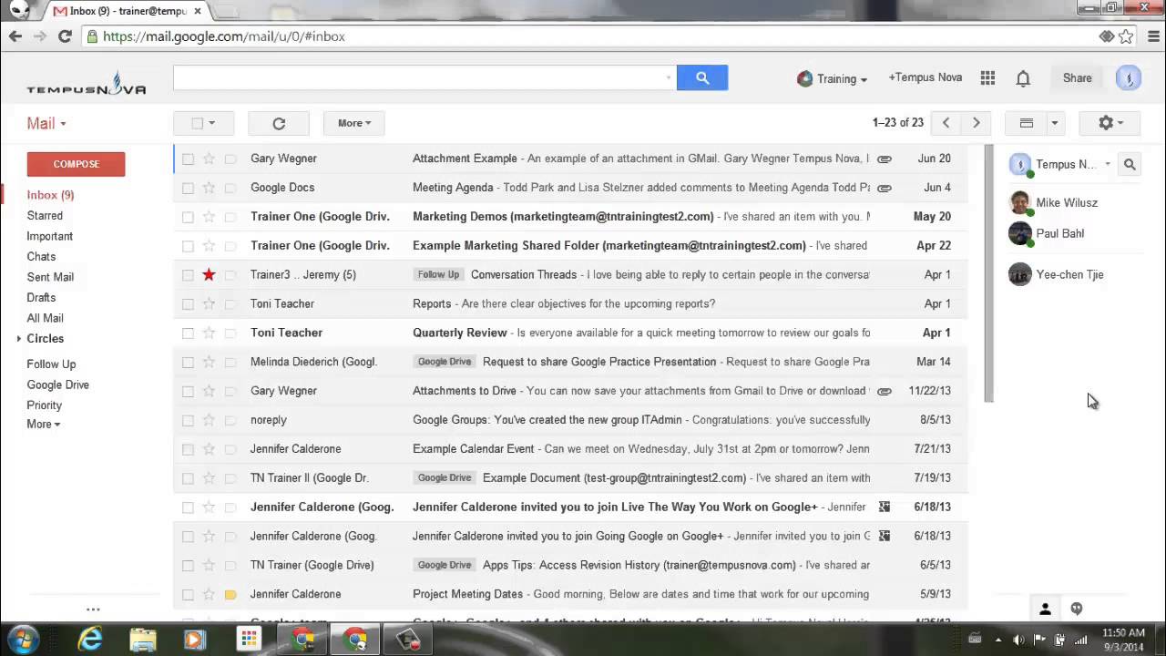Check the noreply Google Groups email checkbox
The height and width of the screenshot is (656, 1166).
tap(188, 420)
